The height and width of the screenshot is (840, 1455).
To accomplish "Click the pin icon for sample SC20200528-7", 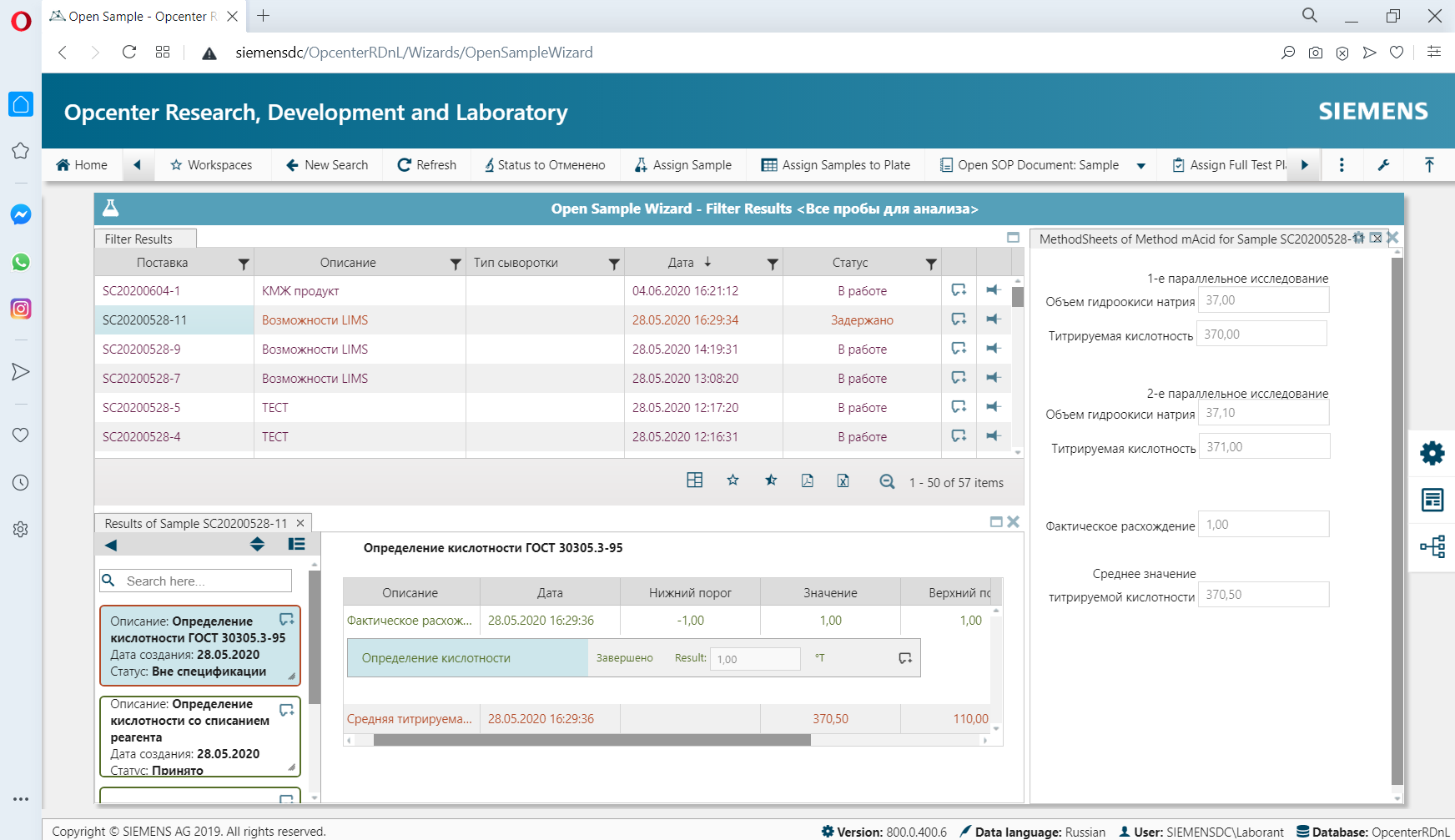I will click(x=993, y=378).
